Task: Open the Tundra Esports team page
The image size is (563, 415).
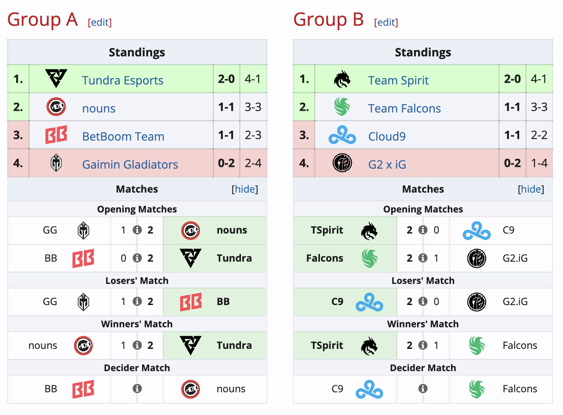Action: (x=122, y=80)
